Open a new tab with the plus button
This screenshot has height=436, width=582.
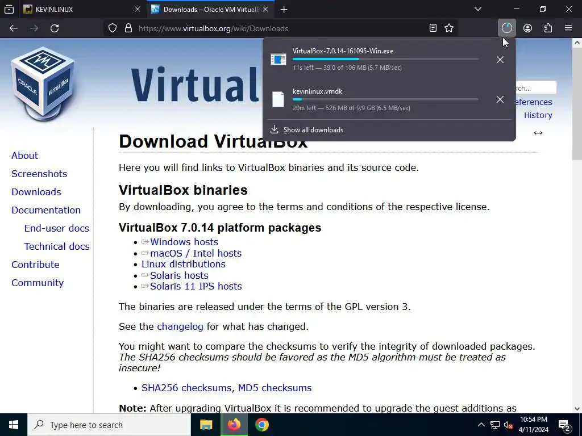(x=284, y=10)
